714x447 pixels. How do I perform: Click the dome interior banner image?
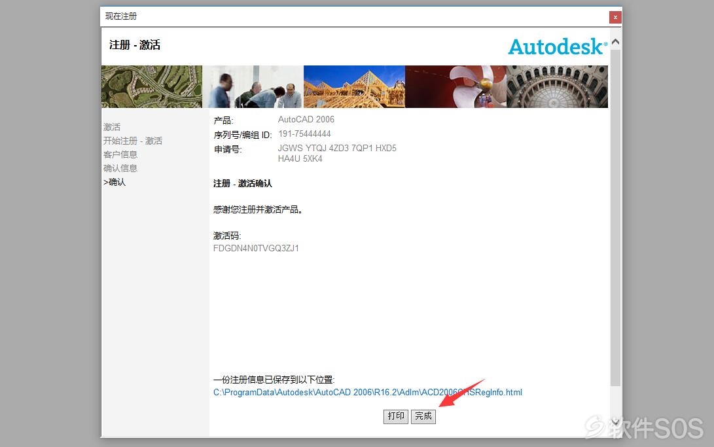click(x=557, y=86)
